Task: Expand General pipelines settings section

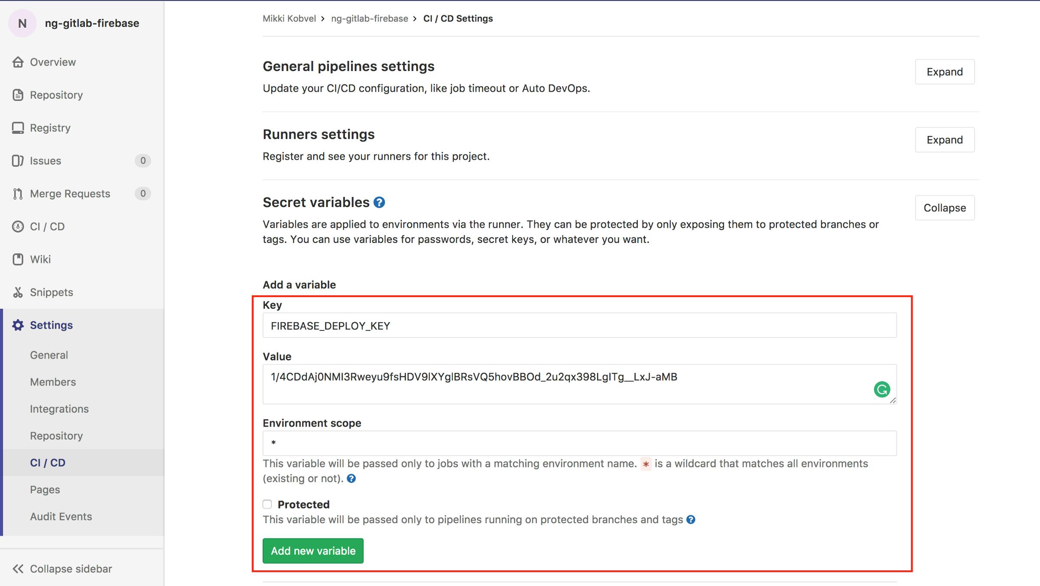Action: click(x=944, y=72)
